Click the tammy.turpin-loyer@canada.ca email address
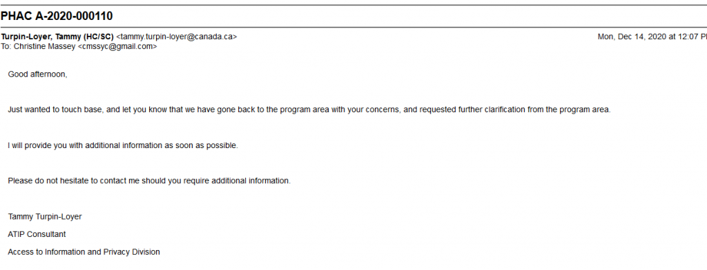 176,37
